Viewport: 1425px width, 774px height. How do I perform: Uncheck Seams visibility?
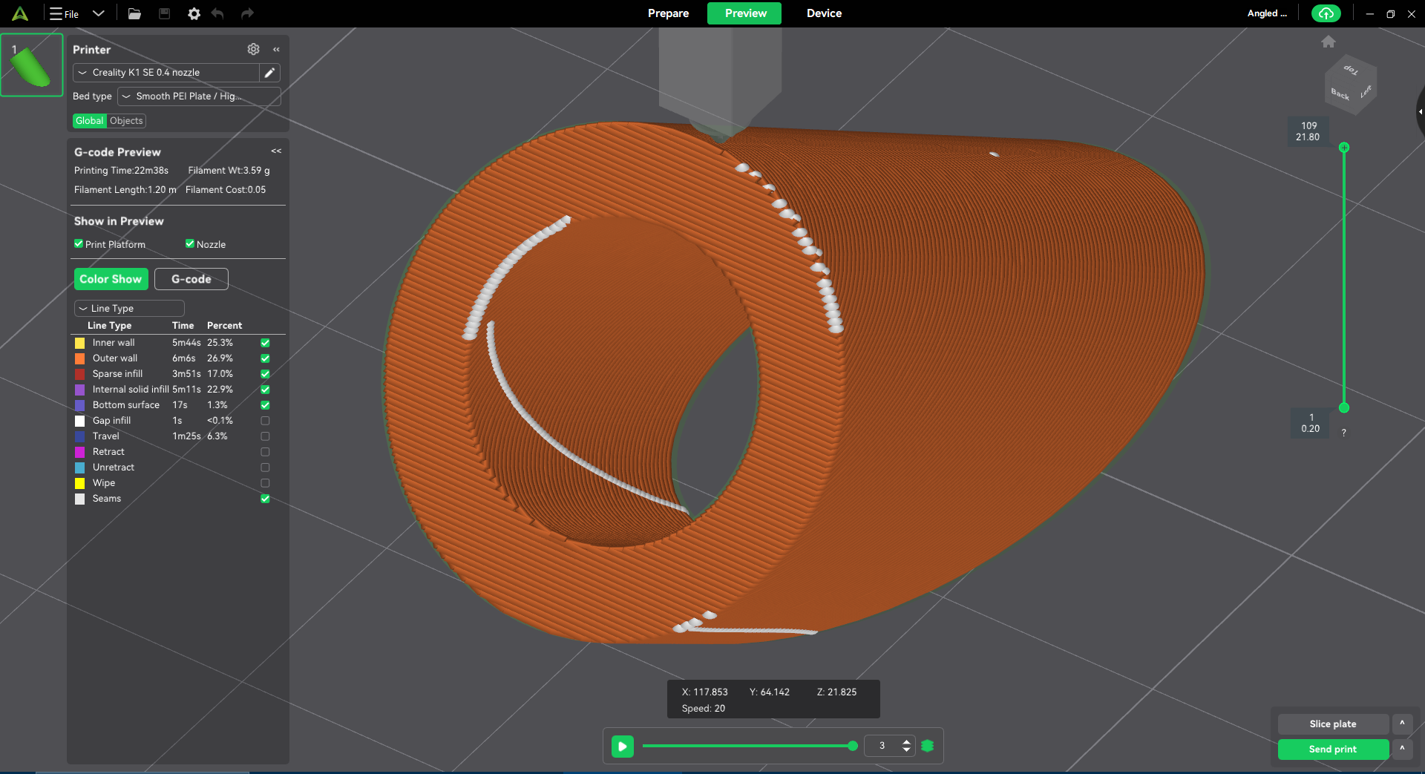point(265,499)
